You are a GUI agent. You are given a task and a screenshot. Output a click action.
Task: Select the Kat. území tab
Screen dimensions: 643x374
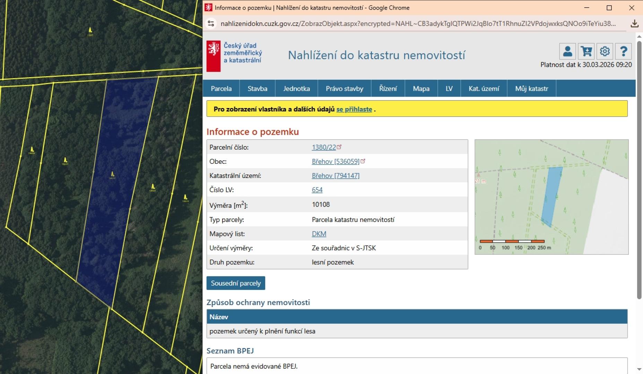click(484, 89)
